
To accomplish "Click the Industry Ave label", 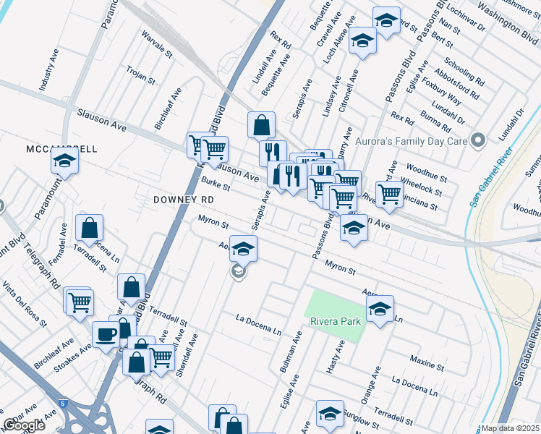I will 48,70.
